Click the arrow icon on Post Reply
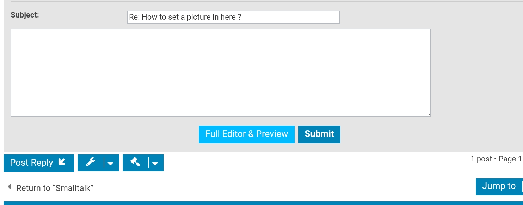 click(62, 162)
